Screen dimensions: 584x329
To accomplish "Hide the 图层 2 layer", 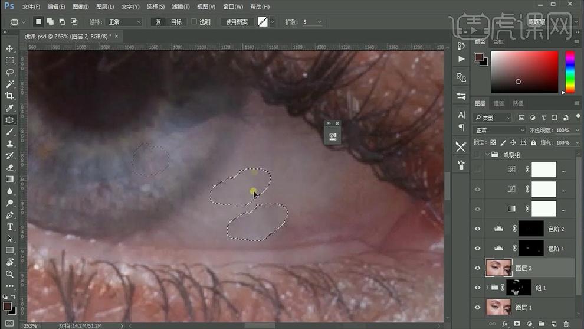I will (x=478, y=268).
